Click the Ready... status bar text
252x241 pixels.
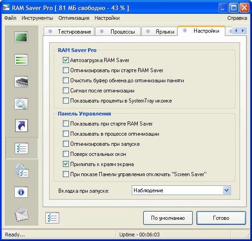15,235
